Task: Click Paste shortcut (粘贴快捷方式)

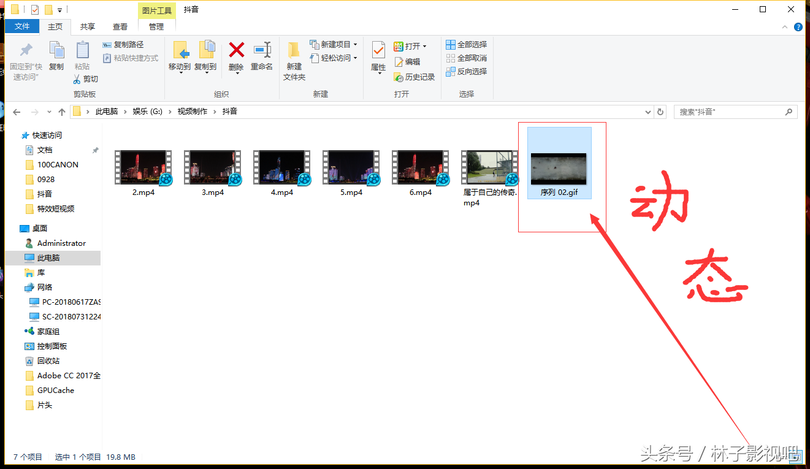Action: coord(130,58)
